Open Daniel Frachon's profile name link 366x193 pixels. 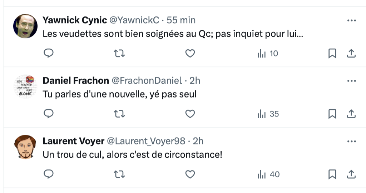pos(76,81)
